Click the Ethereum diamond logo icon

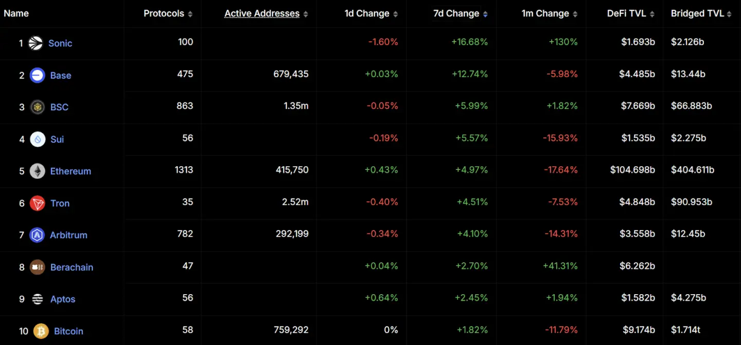click(37, 171)
